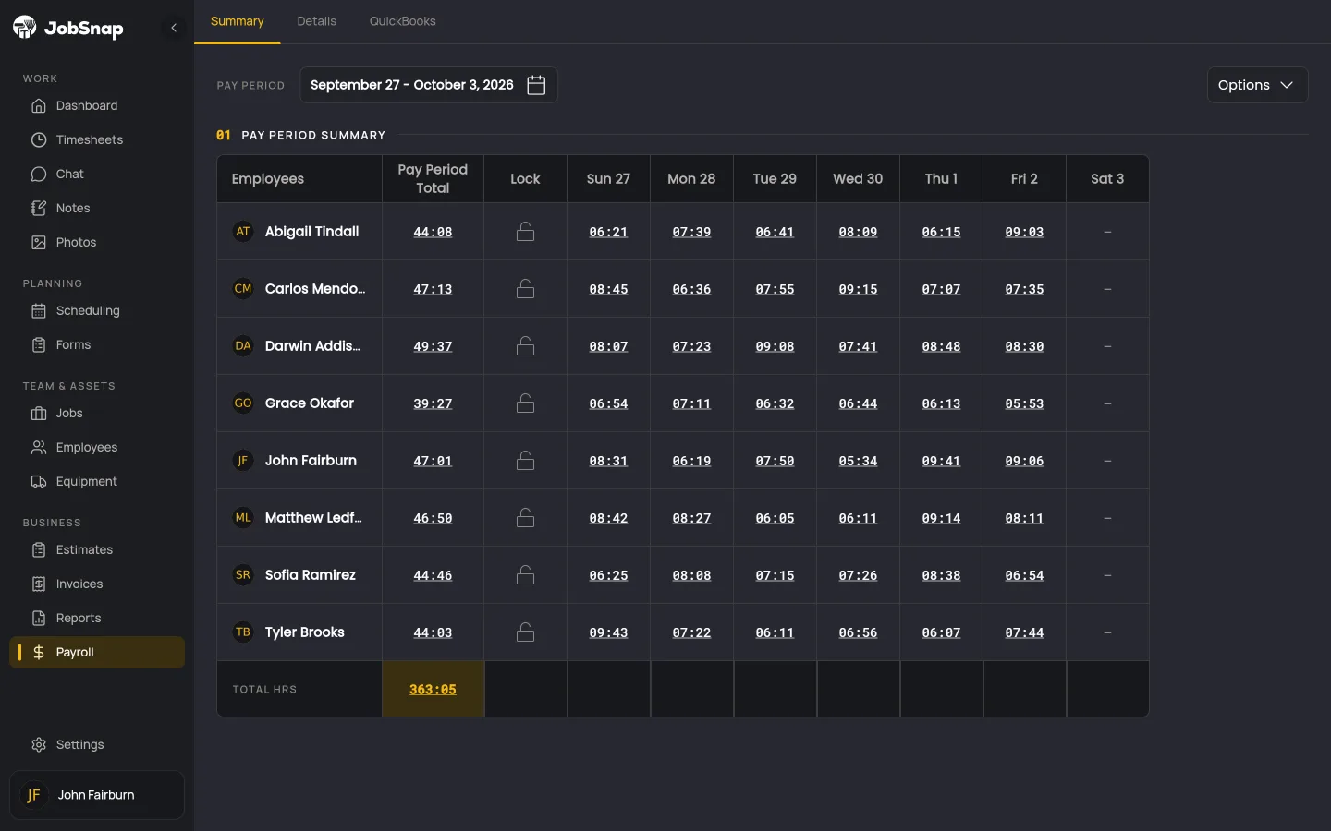The image size is (1331, 831).
Task: Open Darwin Addis total 49:37
Action: pyautogui.click(x=433, y=346)
